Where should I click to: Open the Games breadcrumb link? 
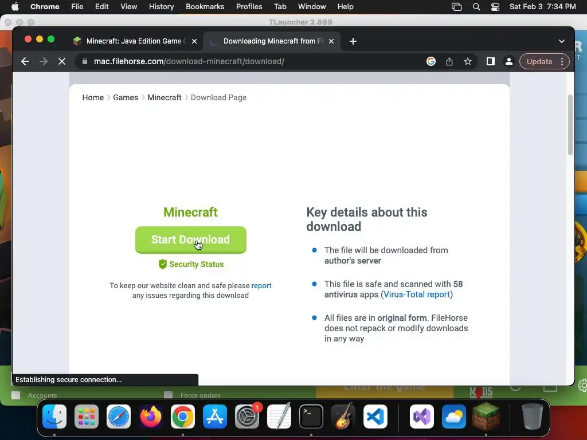click(126, 97)
